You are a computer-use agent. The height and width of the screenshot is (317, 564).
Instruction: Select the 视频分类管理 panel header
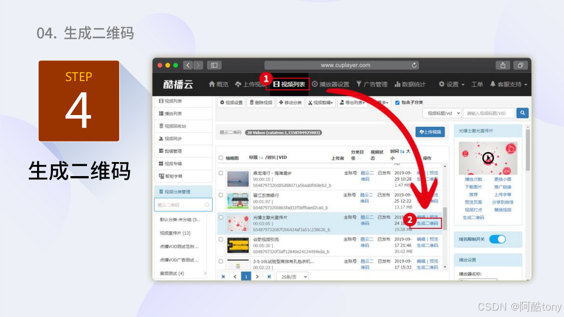click(x=183, y=191)
